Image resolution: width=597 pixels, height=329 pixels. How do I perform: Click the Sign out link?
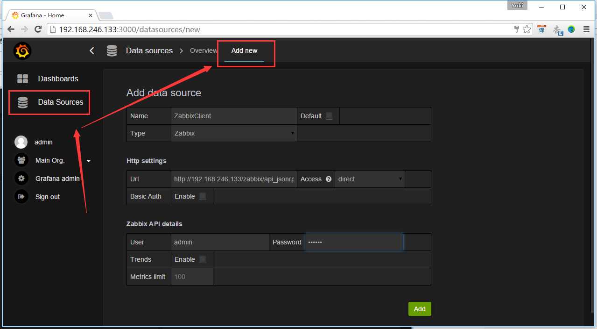tap(48, 197)
